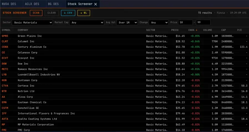
Task: Open the ECVT ticker symbol
Action: (x=5, y=58)
